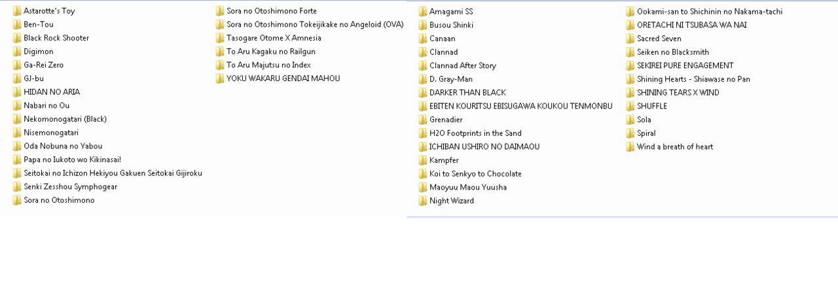Select the Ga-Rei Zero folder icon
838x289 pixels.
17,65
